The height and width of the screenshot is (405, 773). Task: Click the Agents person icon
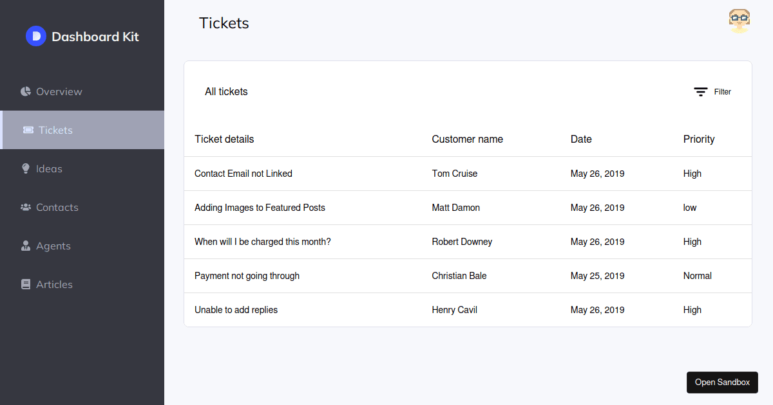(26, 246)
